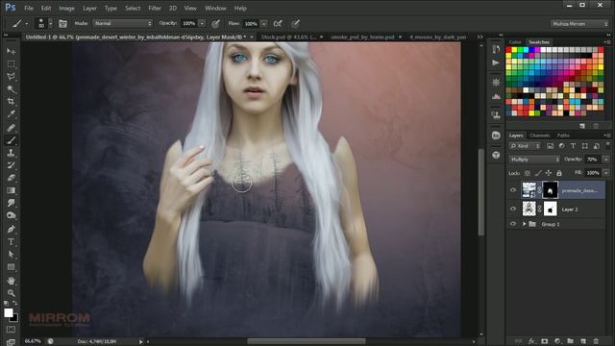Select the Rectangular Marquee tool
This screenshot has width=615, height=346.
(11, 63)
